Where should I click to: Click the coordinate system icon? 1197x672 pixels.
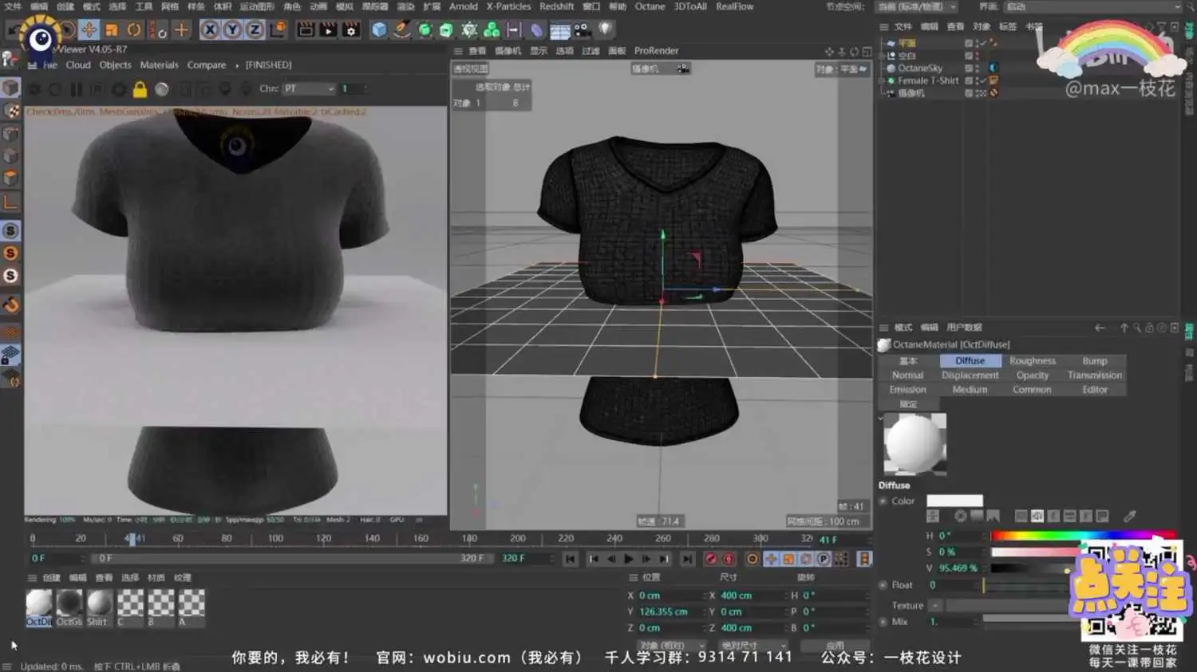277,29
